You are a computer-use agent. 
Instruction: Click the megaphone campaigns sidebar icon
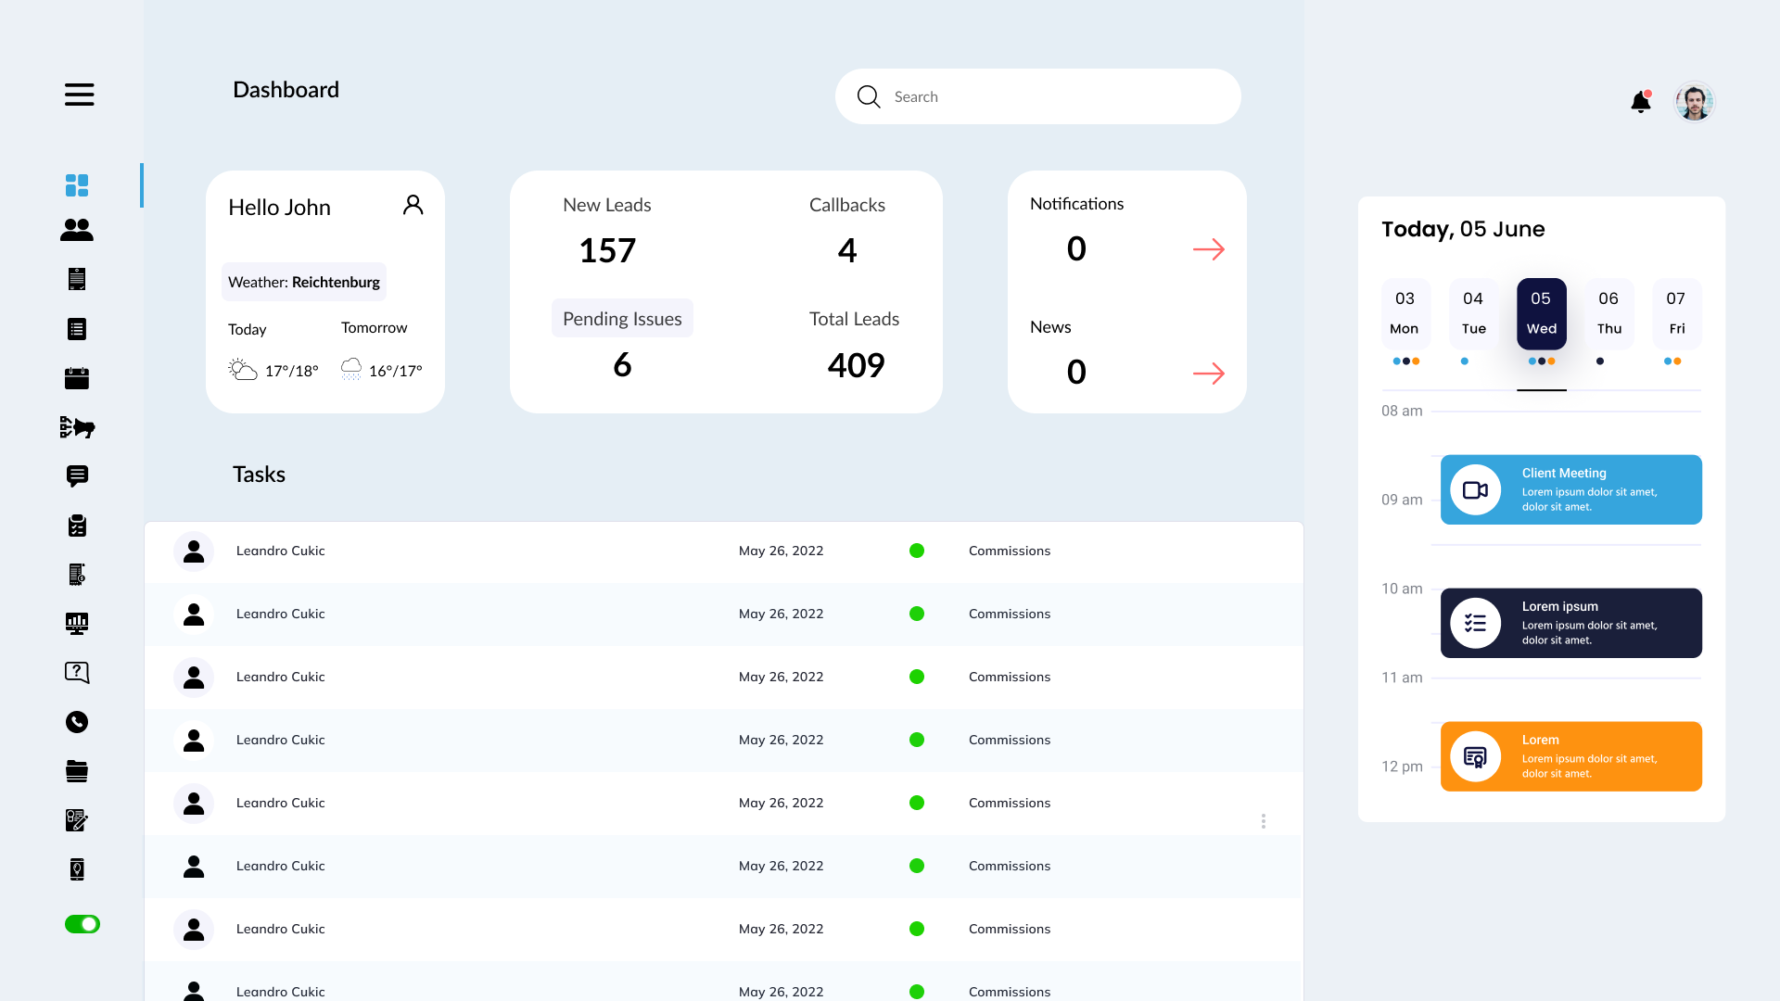point(77,427)
